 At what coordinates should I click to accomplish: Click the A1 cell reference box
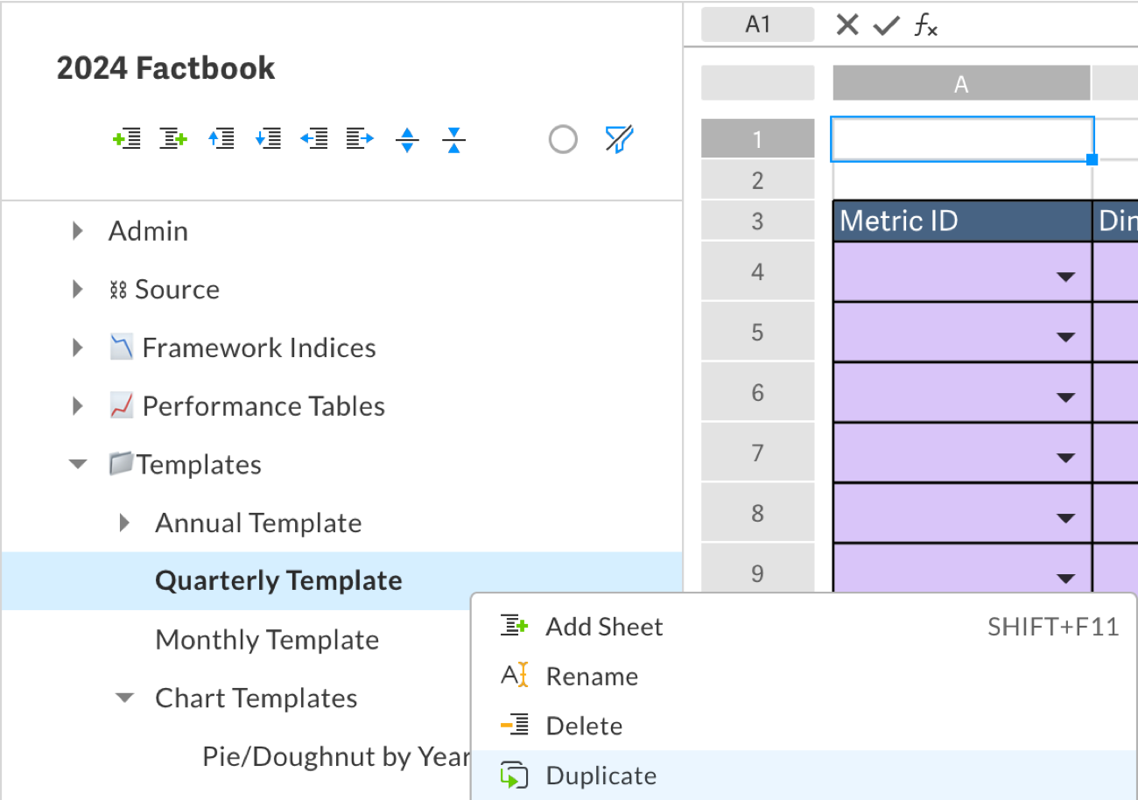point(757,25)
